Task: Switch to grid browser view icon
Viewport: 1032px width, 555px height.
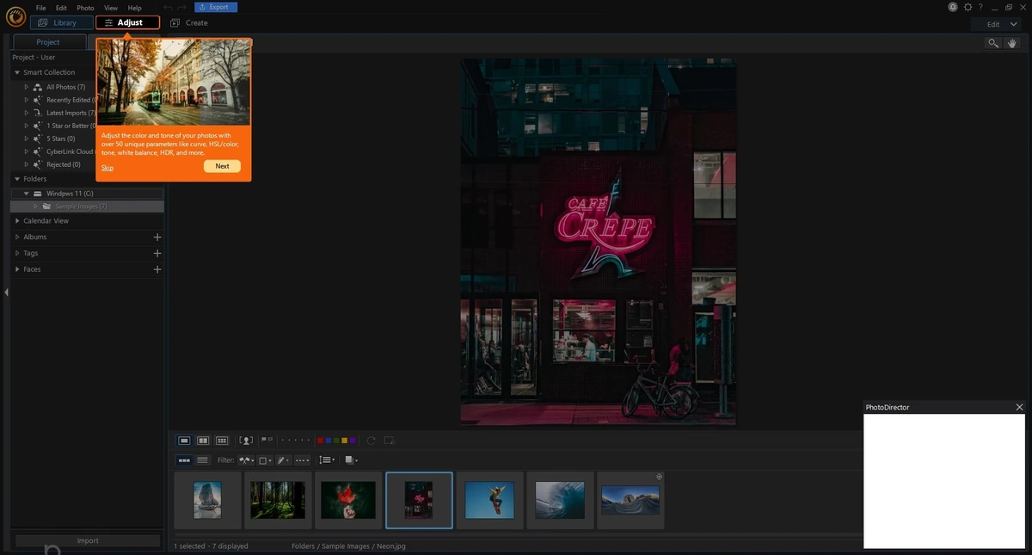Action: click(x=222, y=441)
